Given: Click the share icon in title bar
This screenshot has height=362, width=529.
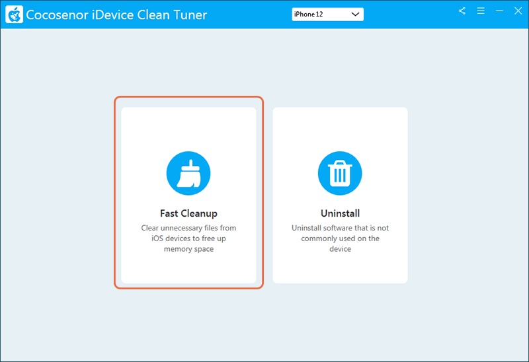Looking at the screenshot, I should click(x=462, y=11).
